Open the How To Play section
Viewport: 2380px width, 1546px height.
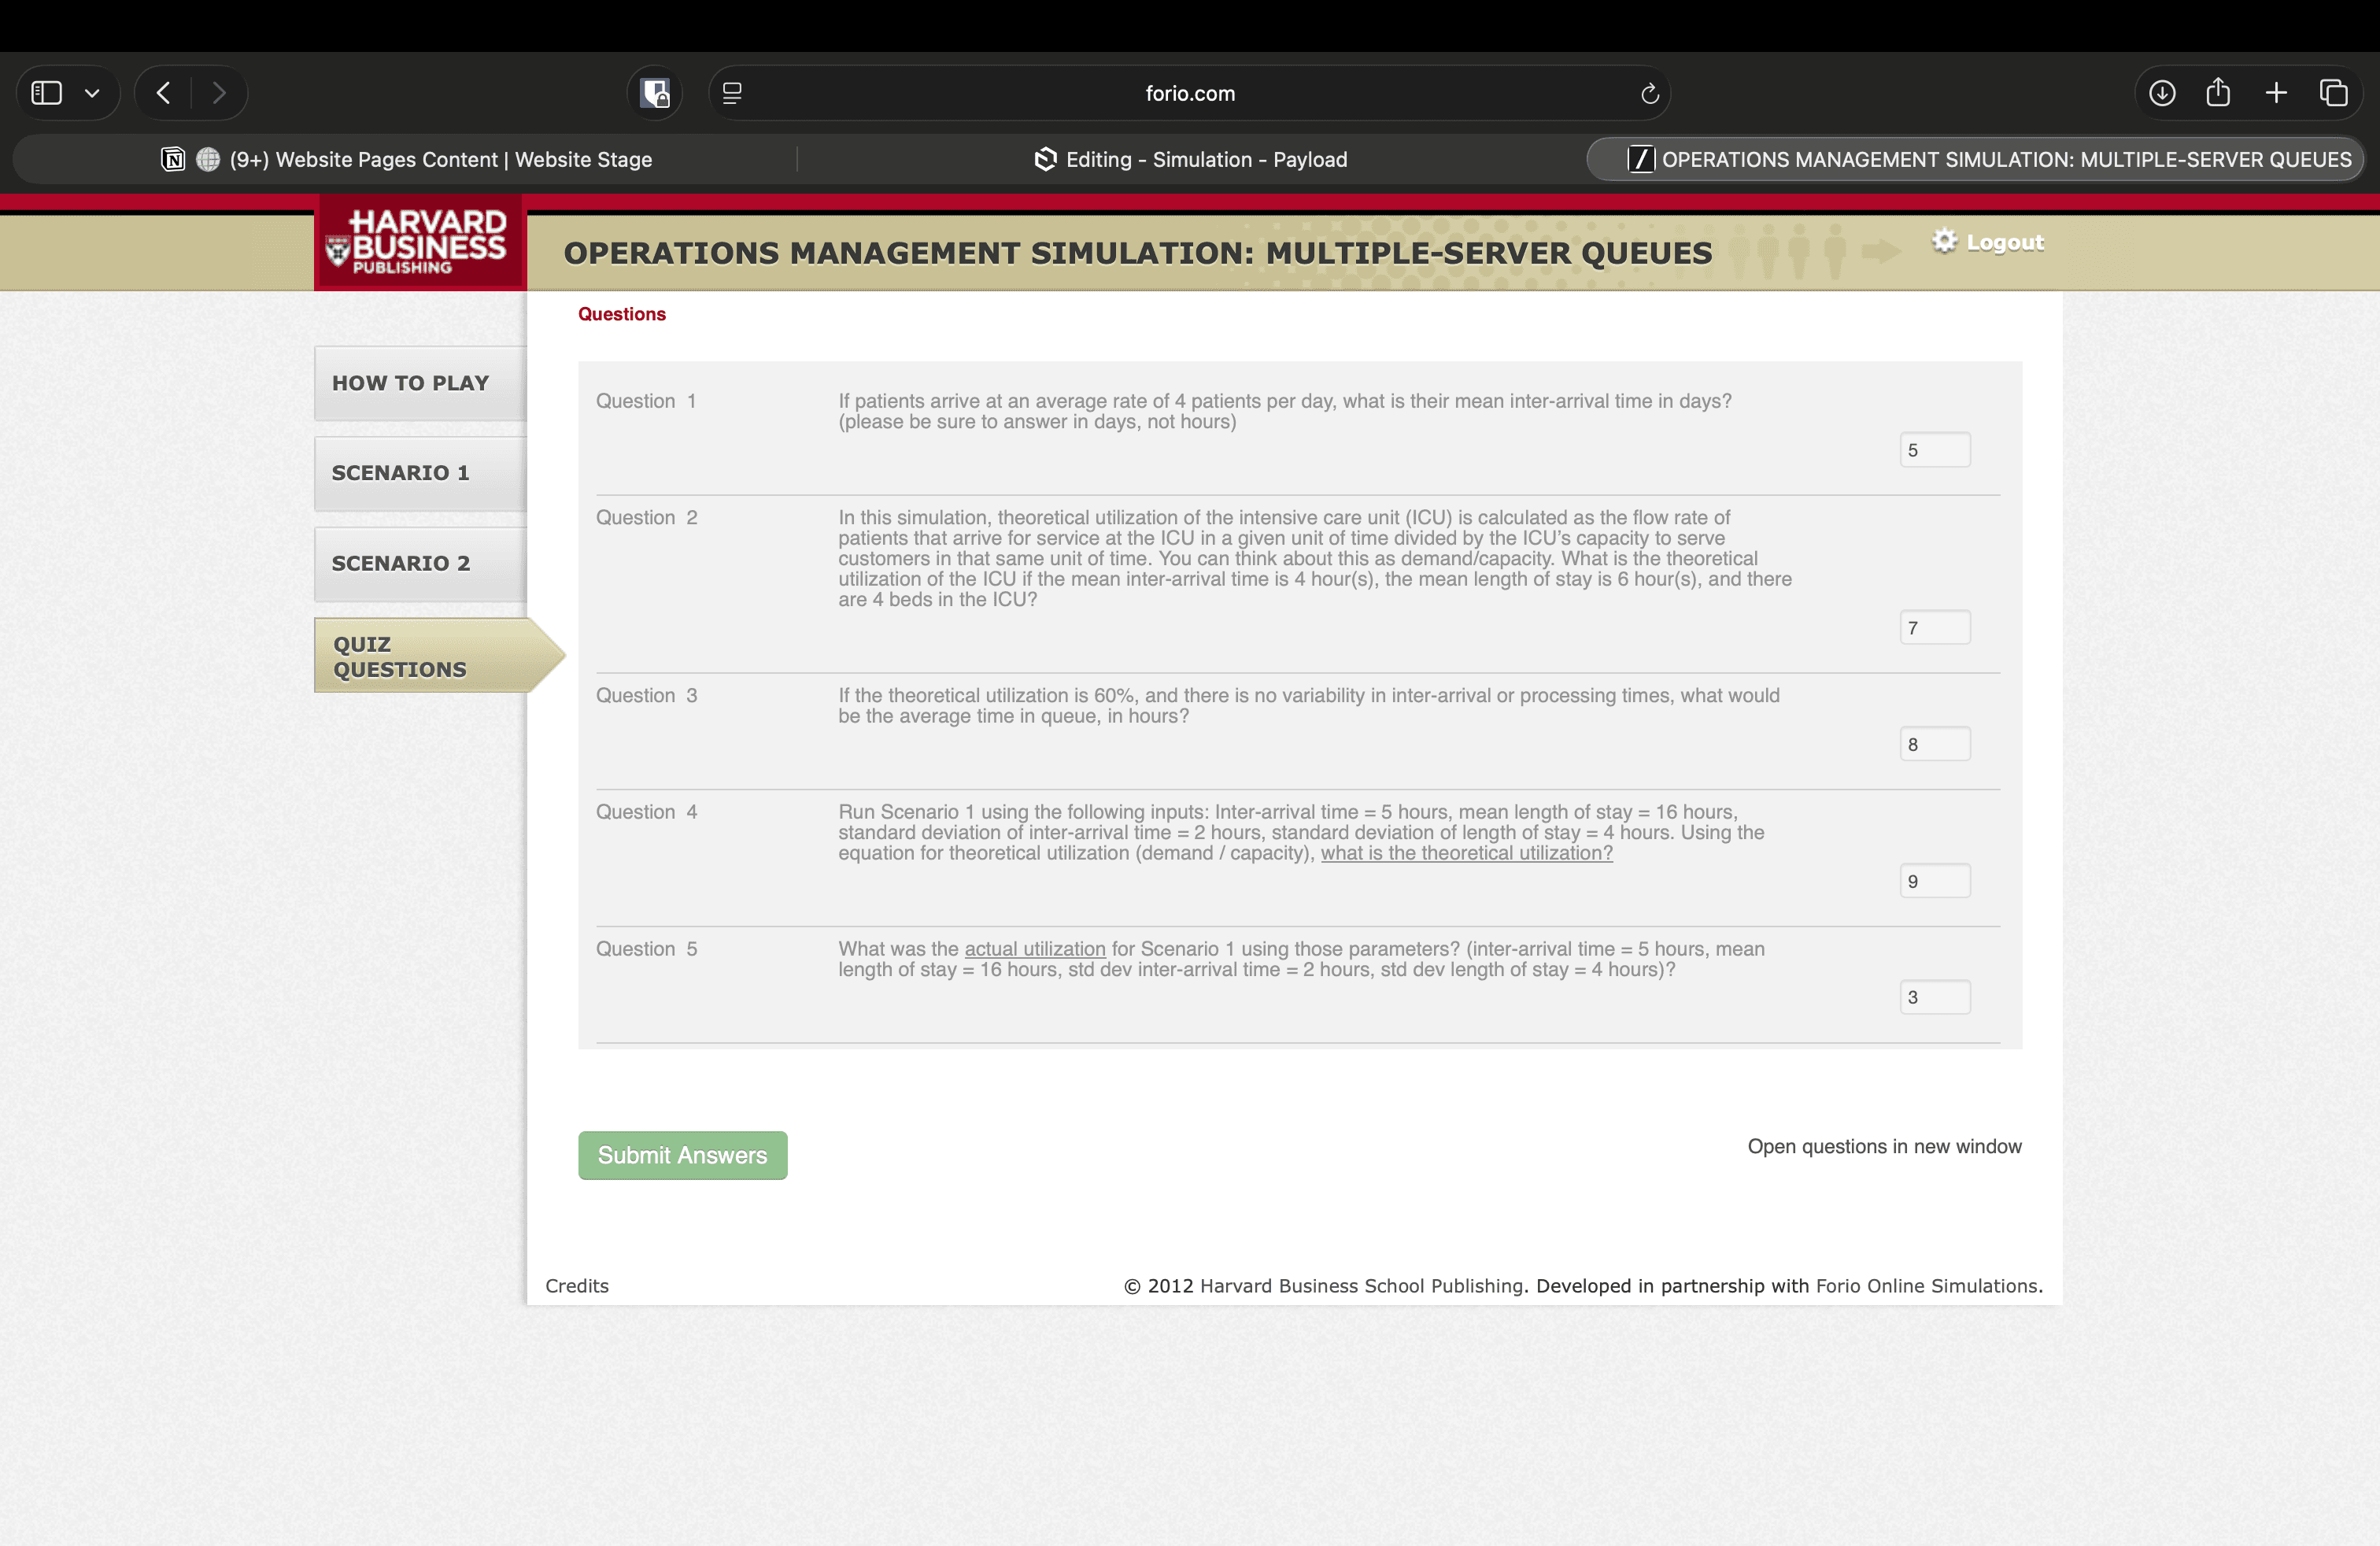tap(420, 383)
